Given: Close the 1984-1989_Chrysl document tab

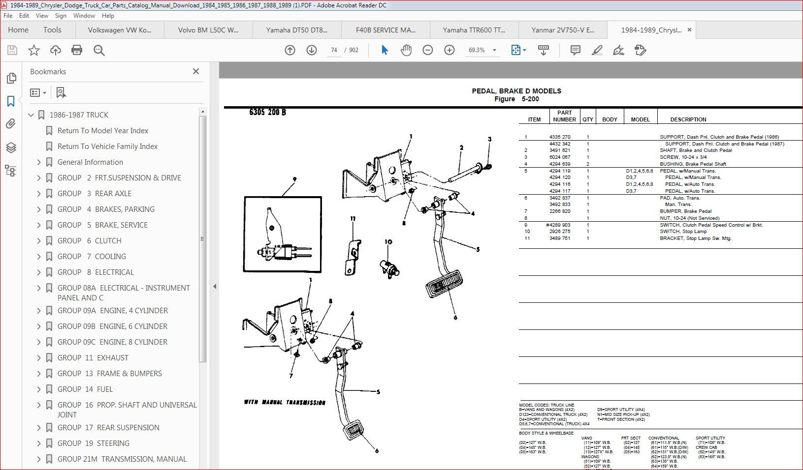Looking at the screenshot, I should [x=689, y=30].
